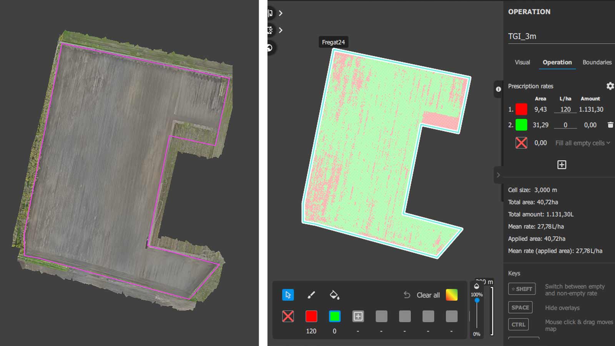Screen dimensions: 615x346
Task: Activate the green 0 rate swatch
Action: point(334,316)
